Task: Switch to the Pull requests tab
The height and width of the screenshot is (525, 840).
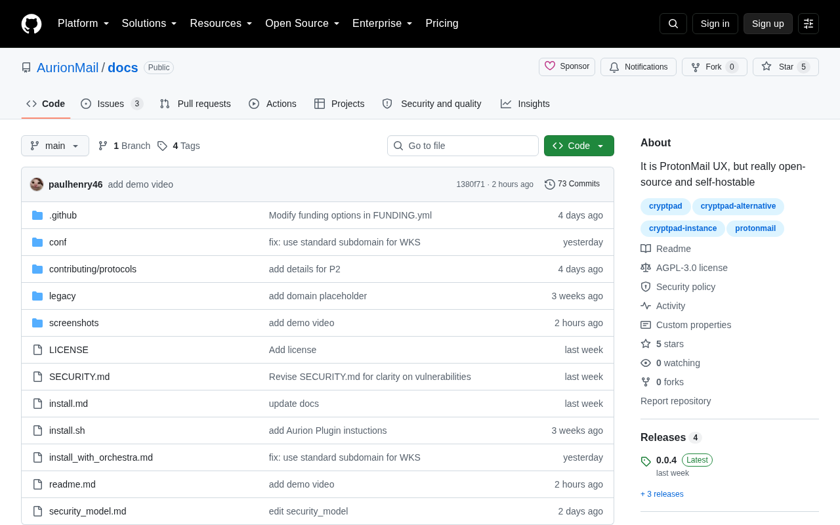Action: point(195,104)
